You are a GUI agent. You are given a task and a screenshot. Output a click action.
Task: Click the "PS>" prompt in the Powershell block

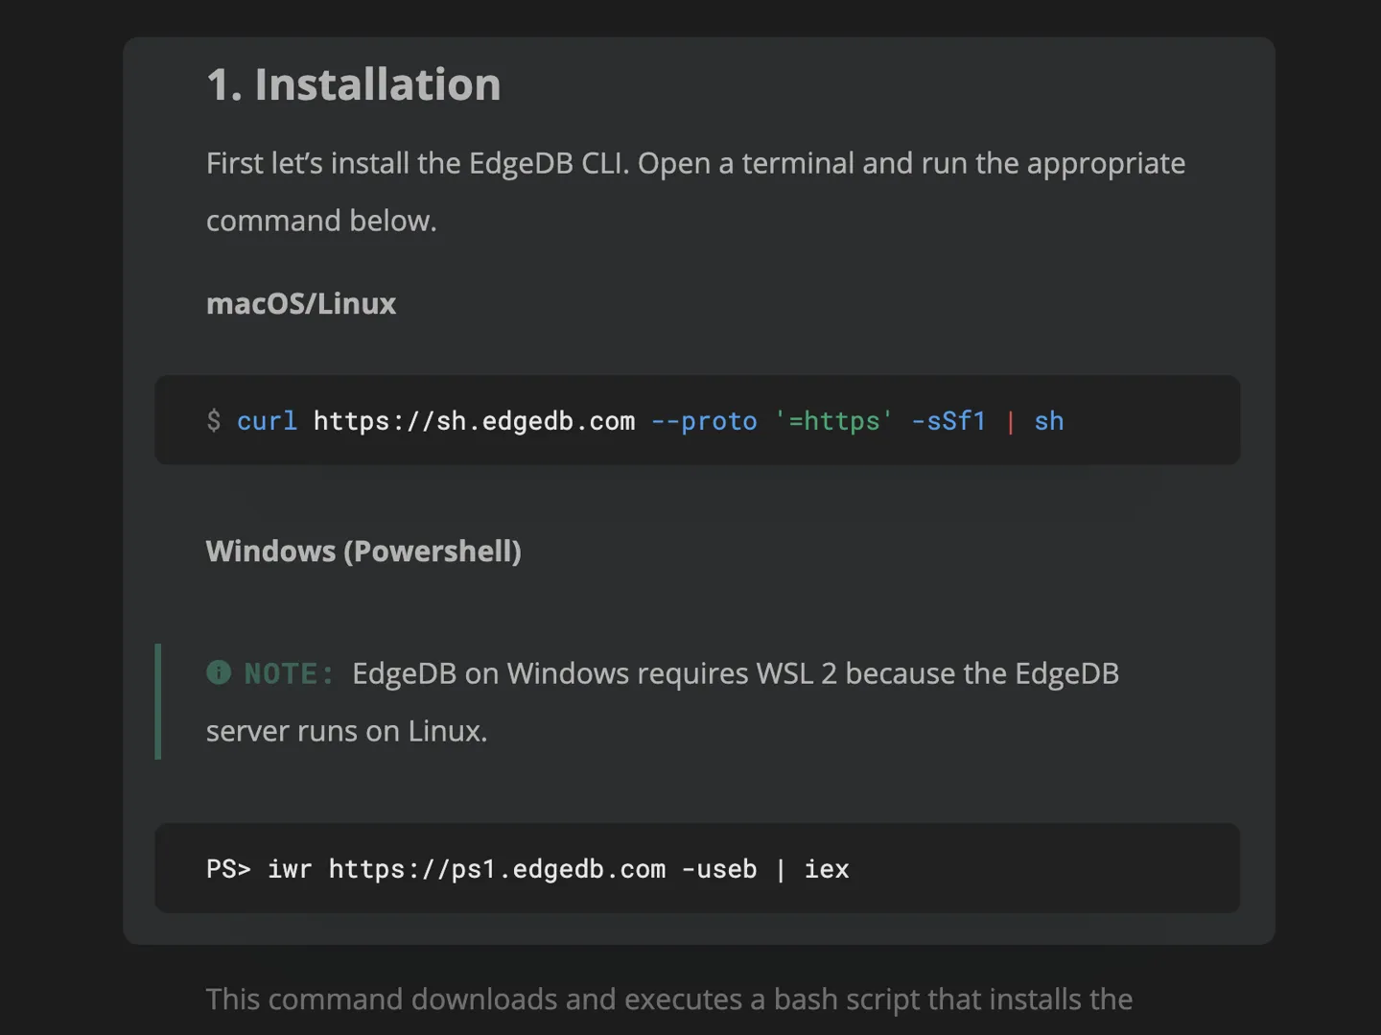click(x=228, y=869)
